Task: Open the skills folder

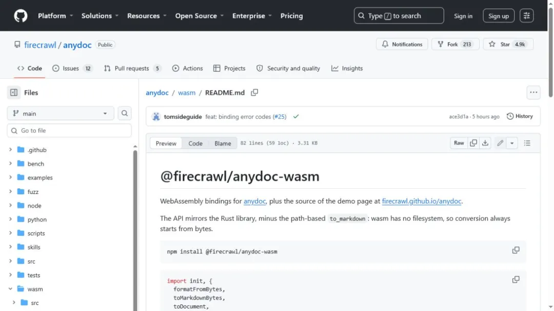Action: tap(34, 247)
